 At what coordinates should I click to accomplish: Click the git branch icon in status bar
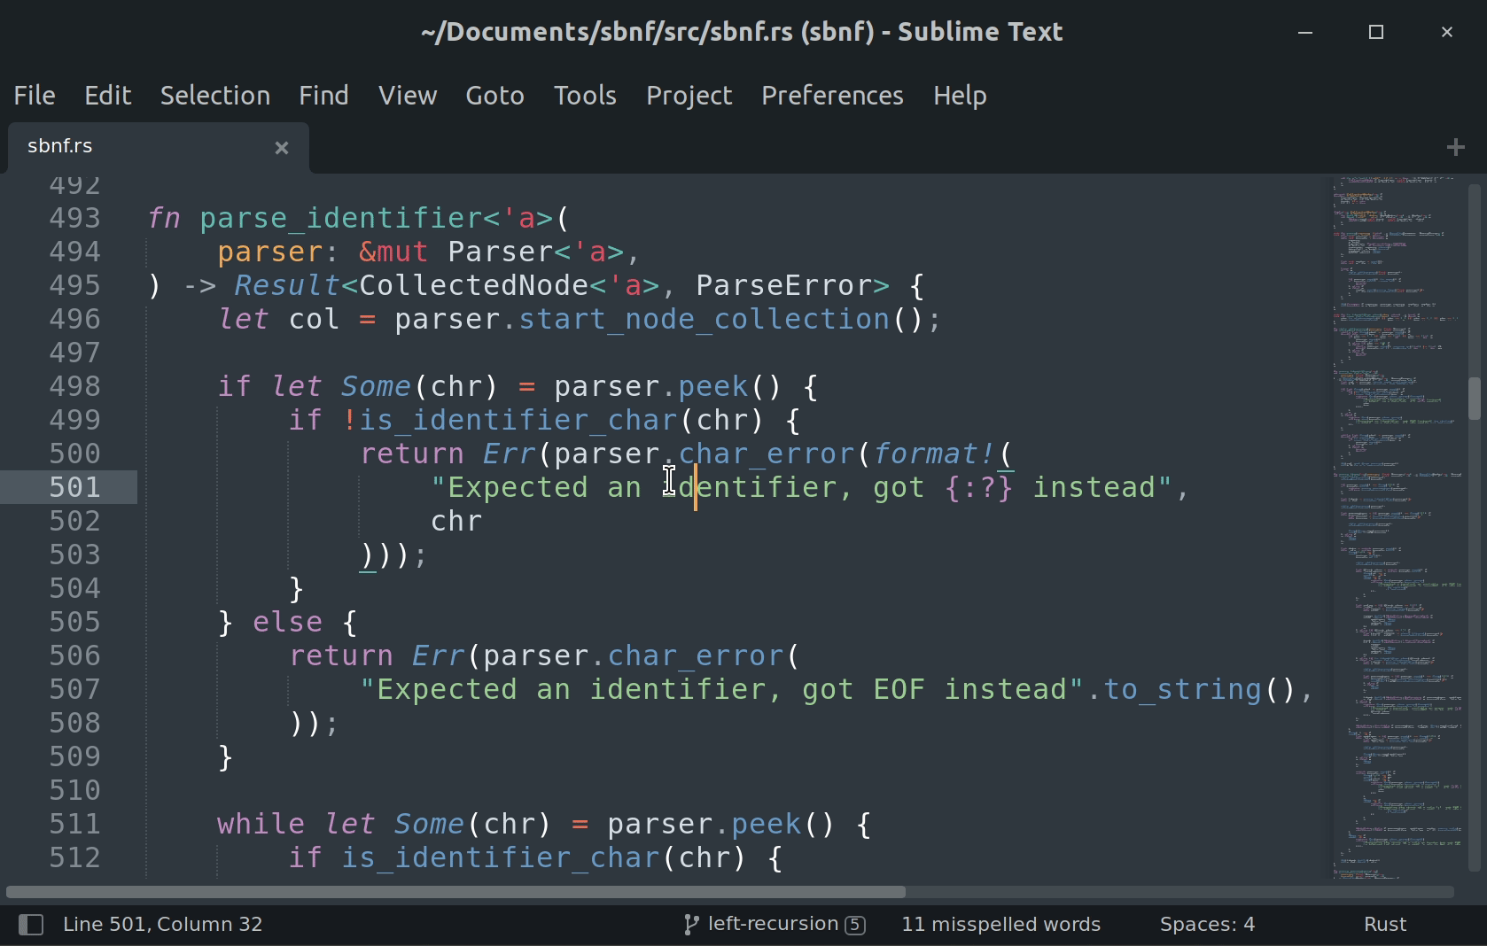click(x=690, y=925)
